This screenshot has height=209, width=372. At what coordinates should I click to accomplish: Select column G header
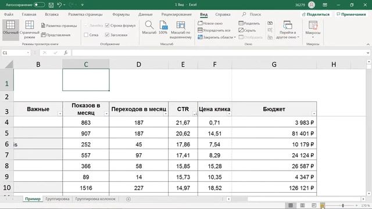coord(274,64)
